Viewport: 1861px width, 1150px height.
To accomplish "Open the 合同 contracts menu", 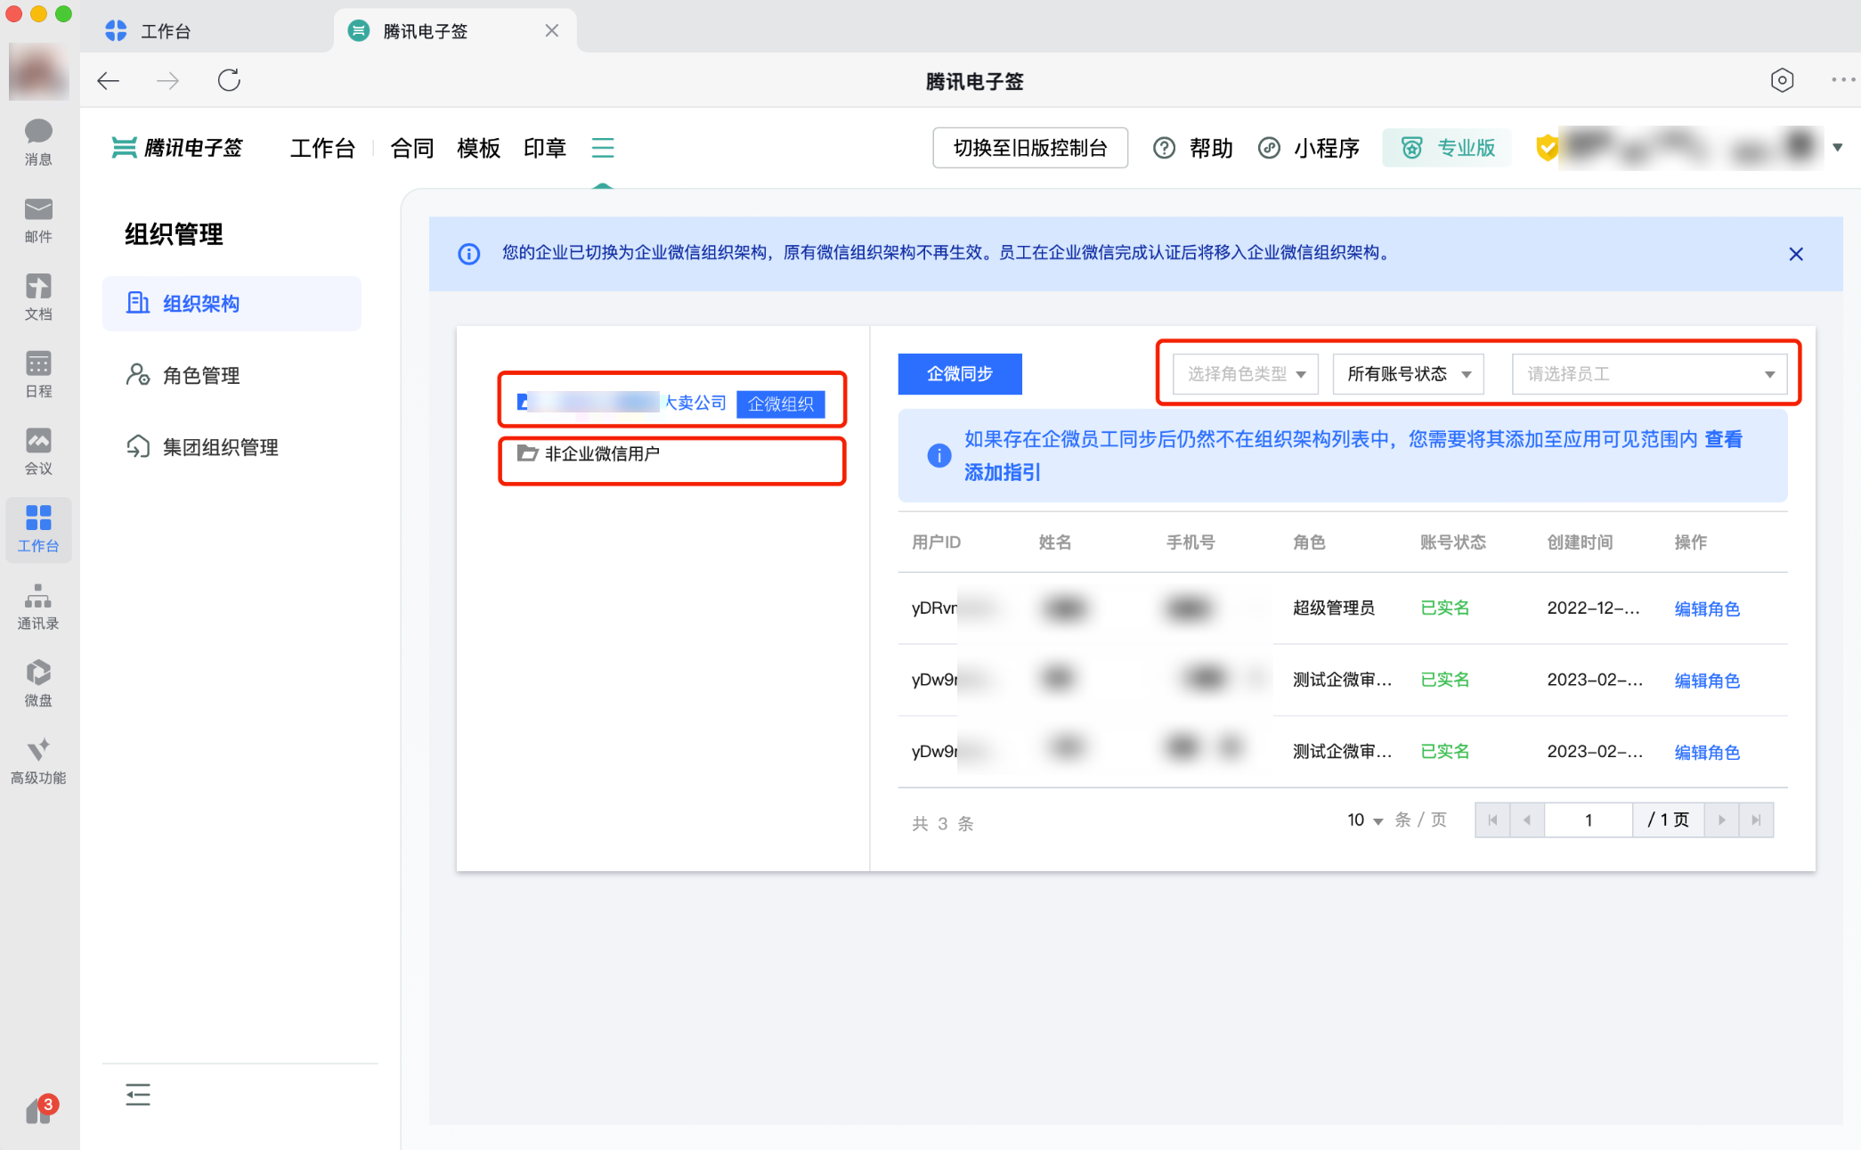I will click(x=412, y=148).
